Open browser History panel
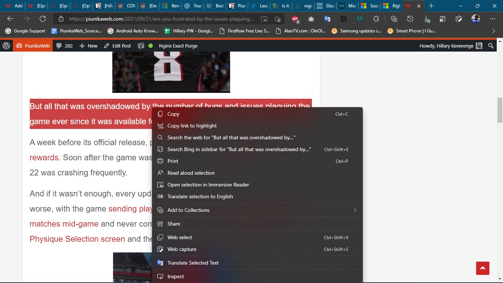This screenshot has height=283, width=503. (x=410, y=19)
